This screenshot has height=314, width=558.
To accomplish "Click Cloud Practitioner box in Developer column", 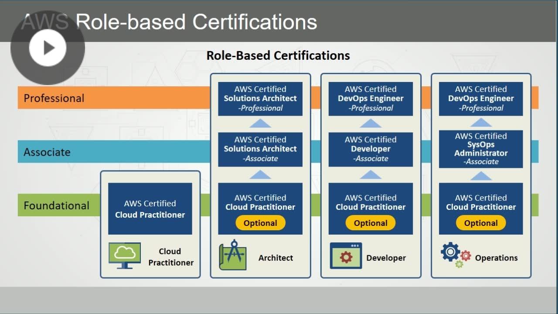I will coord(371,208).
